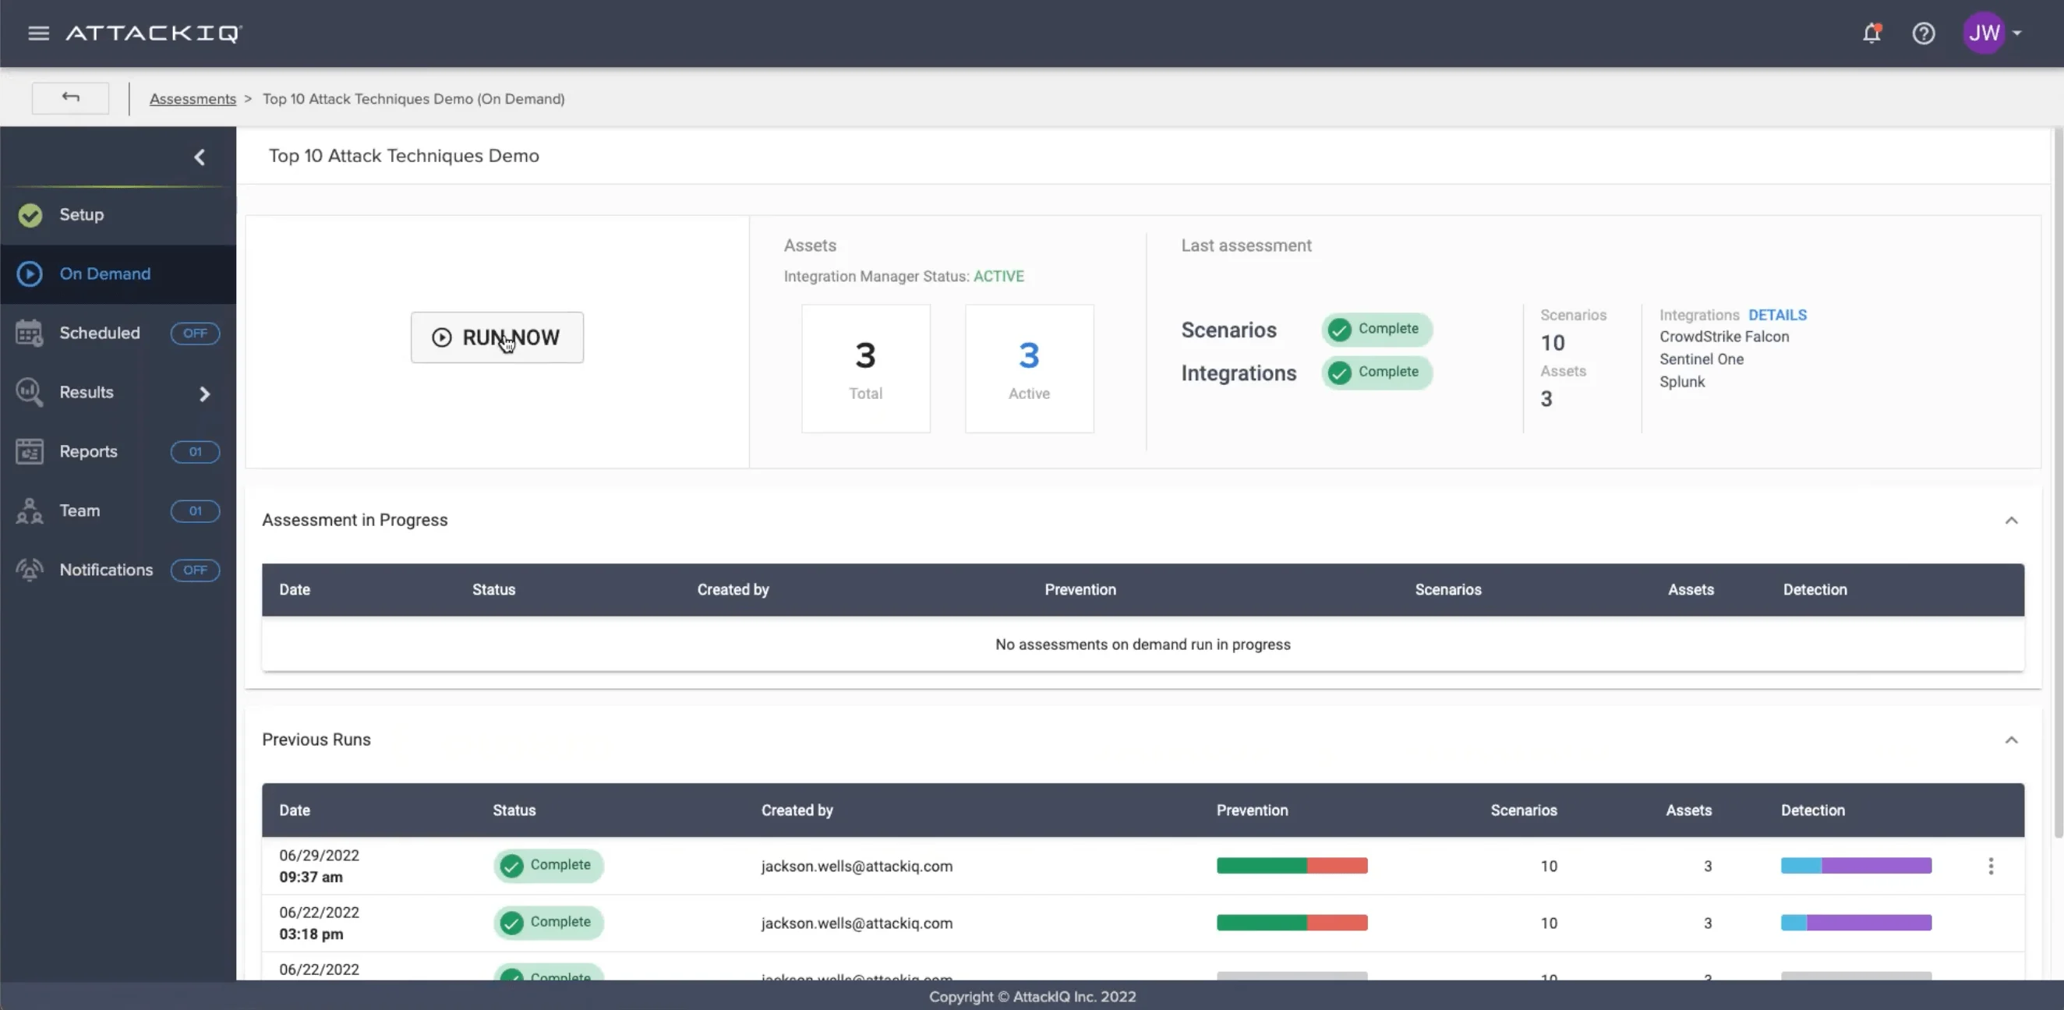This screenshot has width=2064, height=1010.
Task: Open three-dot menu for 06/29/2022 run
Action: point(1990,866)
